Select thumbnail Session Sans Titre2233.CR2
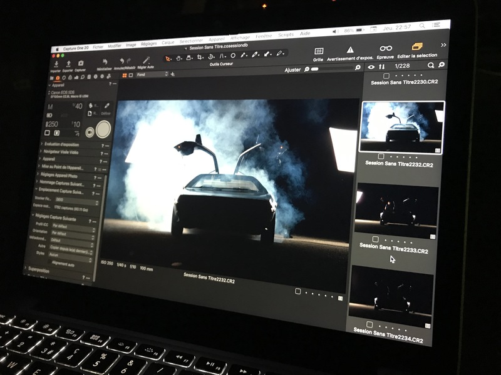The height and width of the screenshot is (375, 501). (x=396, y=211)
